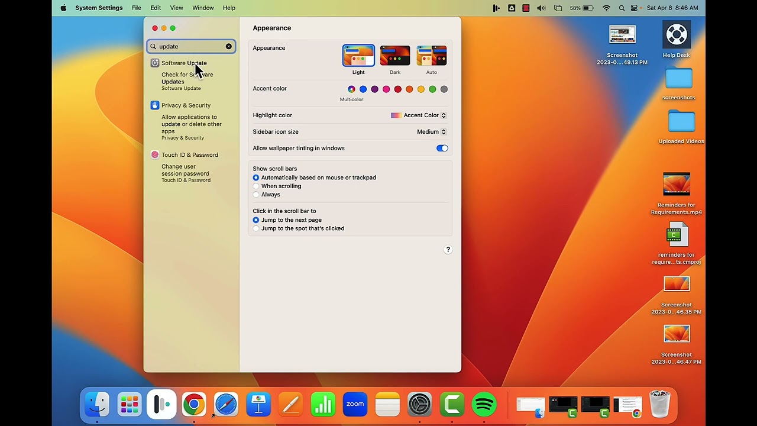Click the volume icon in the menu bar
Image resolution: width=757 pixels, height=426 pixels.
tap(541, 8)
